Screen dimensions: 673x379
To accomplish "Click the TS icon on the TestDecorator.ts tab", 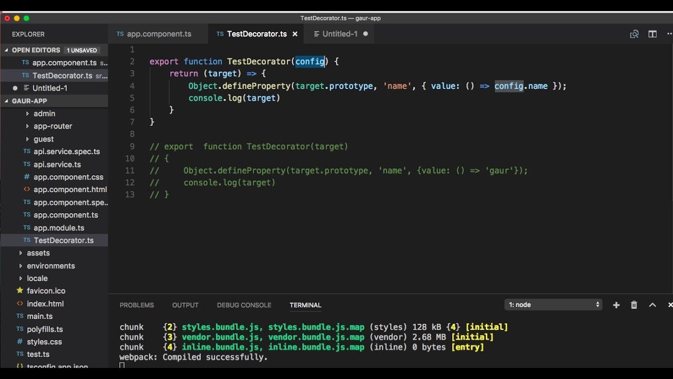I will point(220,34).
